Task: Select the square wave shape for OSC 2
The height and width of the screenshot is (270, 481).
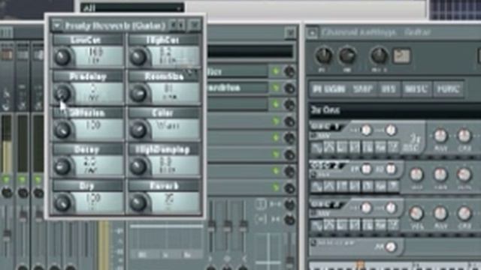Action: click(341, 187)
